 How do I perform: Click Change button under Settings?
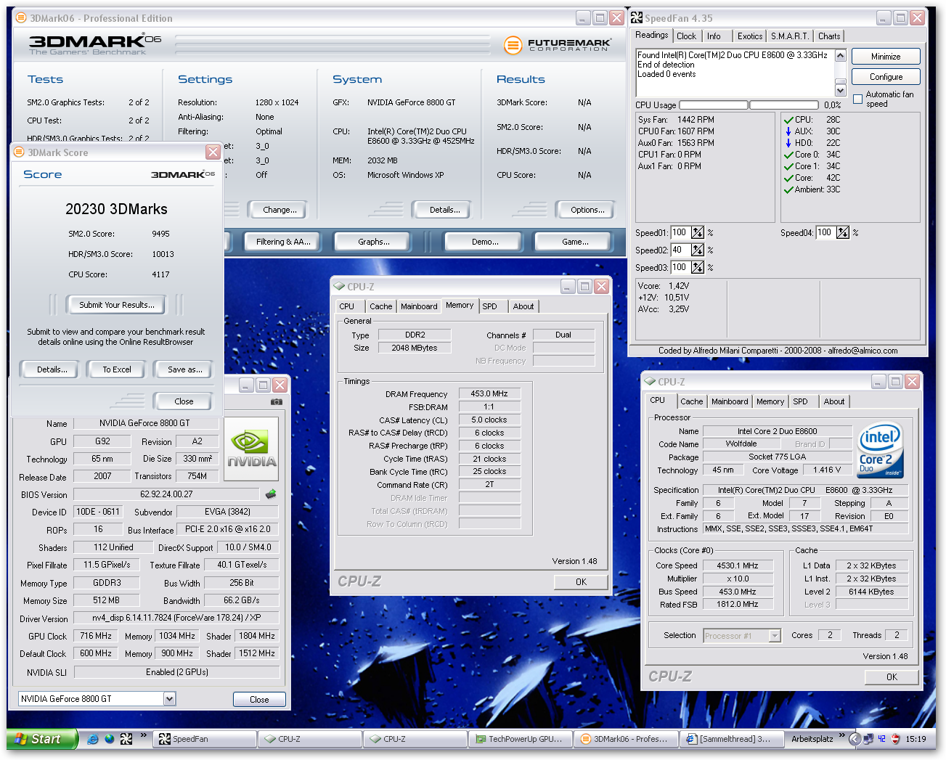279,210
